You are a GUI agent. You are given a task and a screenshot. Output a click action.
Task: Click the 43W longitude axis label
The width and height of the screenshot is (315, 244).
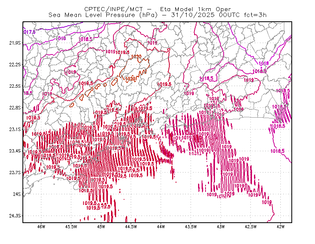coord(220,227)
